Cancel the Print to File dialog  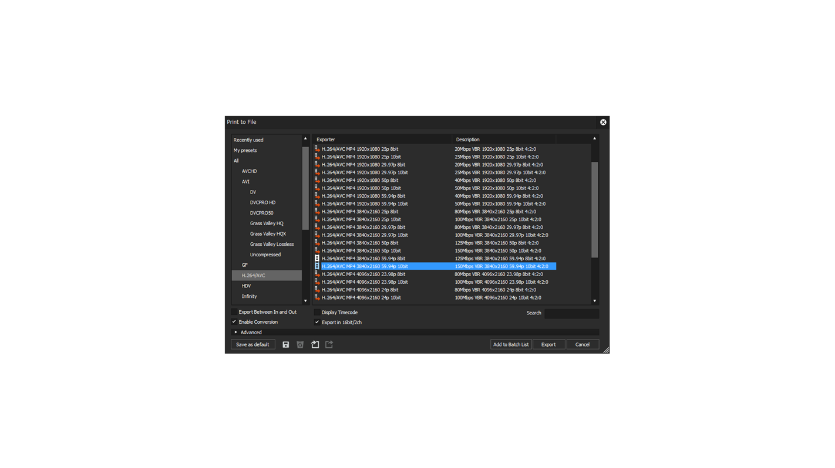[583, 345]
